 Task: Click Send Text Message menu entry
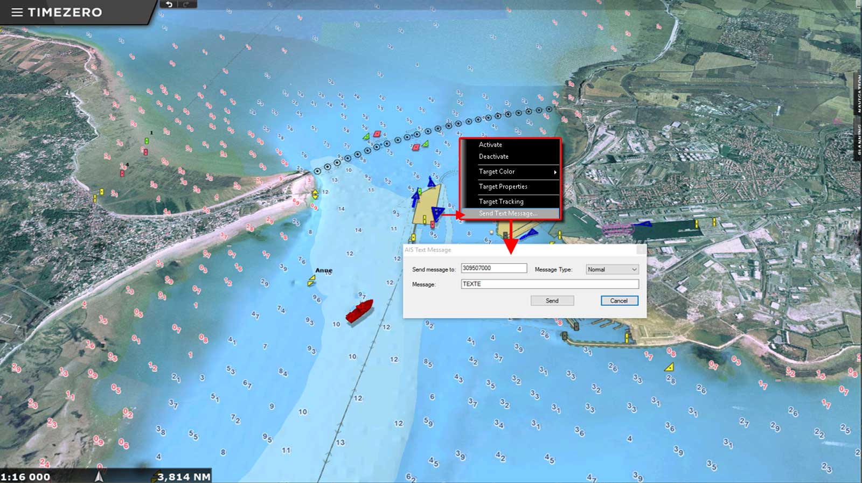click(508, 214)
